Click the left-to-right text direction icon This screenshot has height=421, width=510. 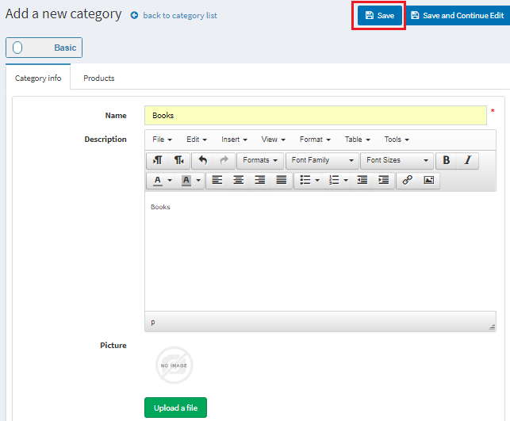pyautogui.click(x=157, y=160)
